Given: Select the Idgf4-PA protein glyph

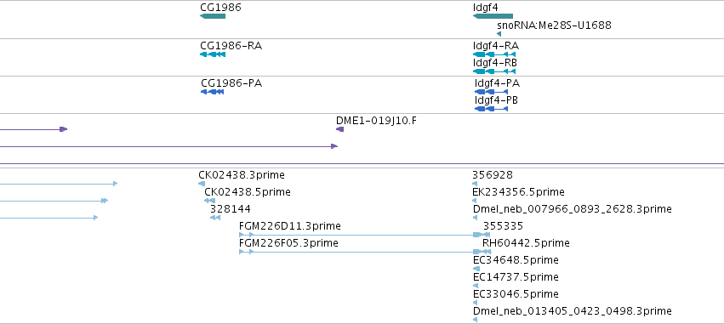Looking at the screenshot, I should tap(491, 92).
